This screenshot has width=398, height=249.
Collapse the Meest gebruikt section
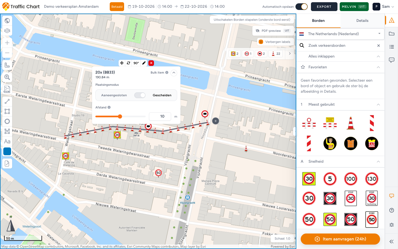coord(378,105)
